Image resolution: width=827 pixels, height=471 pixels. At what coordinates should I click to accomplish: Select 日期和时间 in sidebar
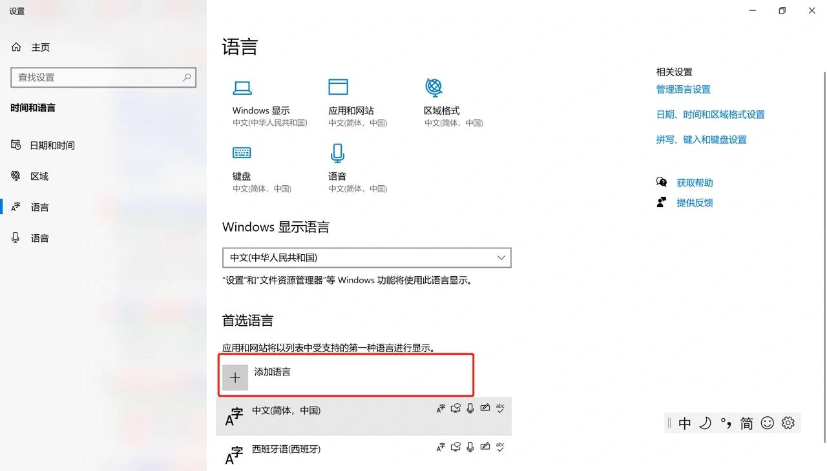click(x=52, y=145)
